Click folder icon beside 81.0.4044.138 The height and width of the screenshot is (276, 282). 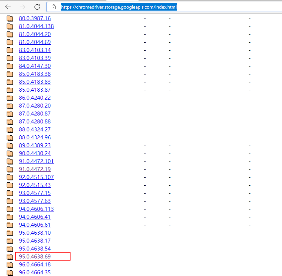[x=10, y=26]
